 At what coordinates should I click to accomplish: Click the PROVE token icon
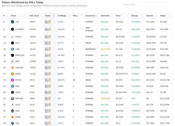[x=12, y=80]
